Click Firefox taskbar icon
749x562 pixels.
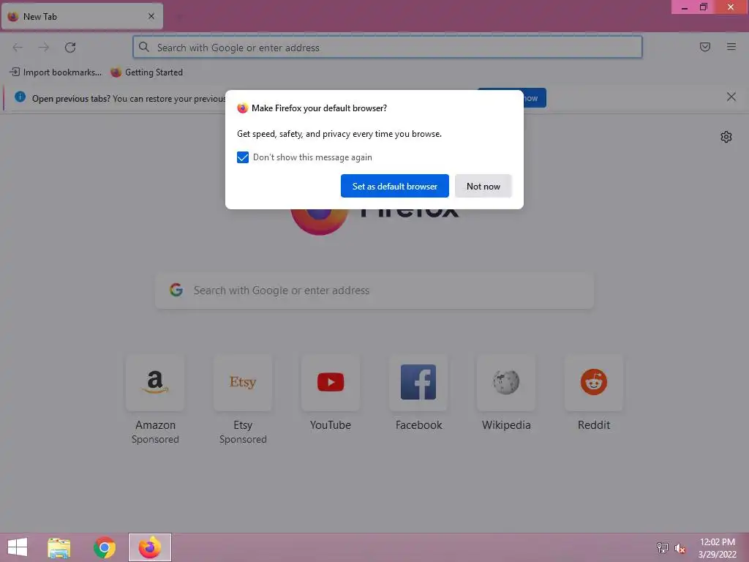coord(149,547)
